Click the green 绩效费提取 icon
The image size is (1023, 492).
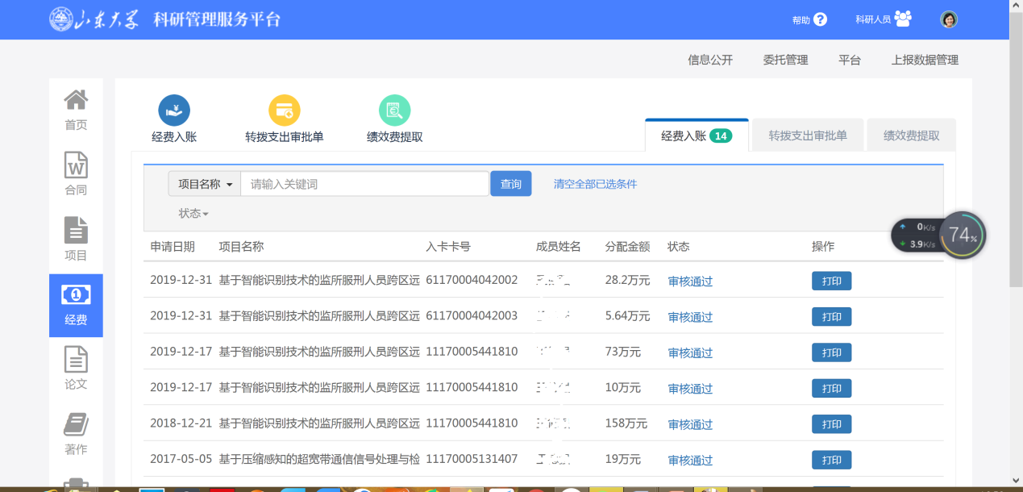(x=394, y=110)
